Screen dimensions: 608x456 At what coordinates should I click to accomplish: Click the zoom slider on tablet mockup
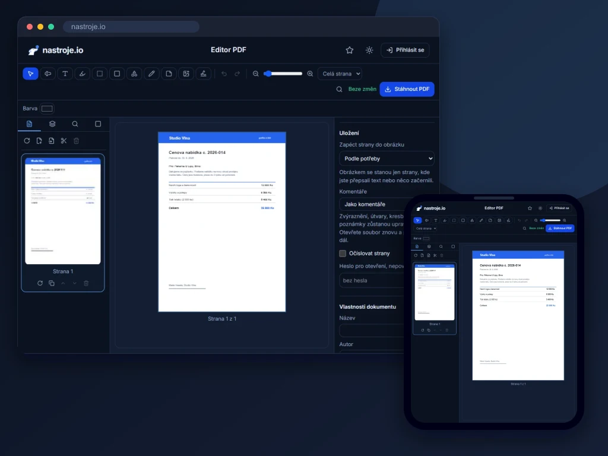tap(550, 220)
